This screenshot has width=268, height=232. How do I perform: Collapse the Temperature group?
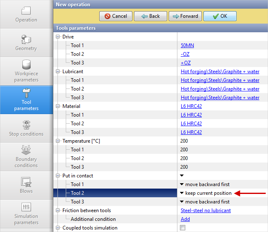pyautogui.click(x=58, y=141)
